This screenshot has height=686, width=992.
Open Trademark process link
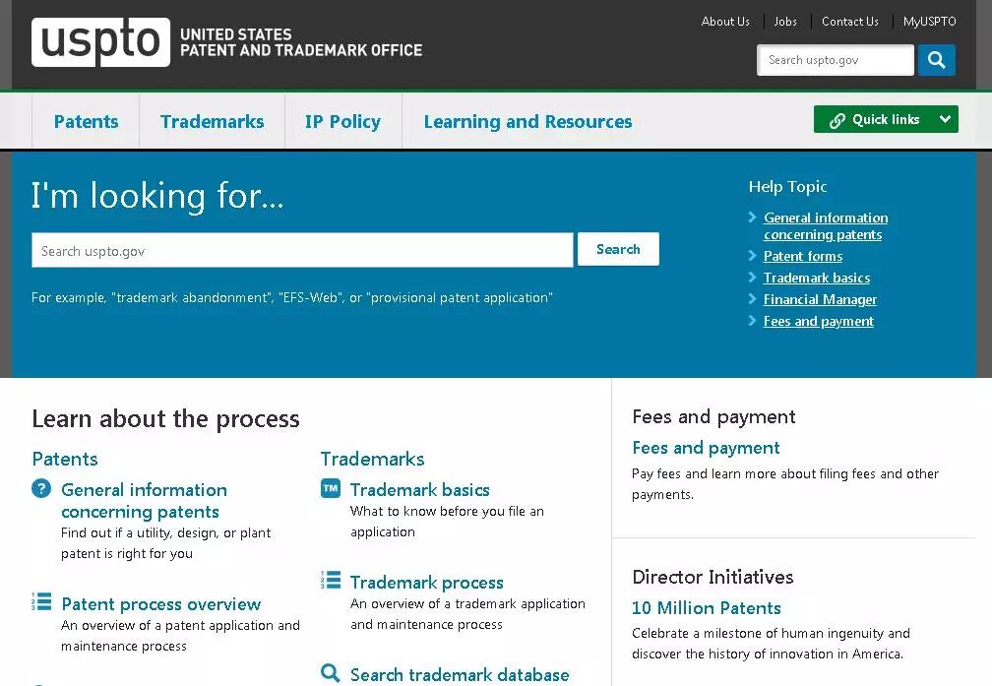pyautogui.click(x=427, y=583)
